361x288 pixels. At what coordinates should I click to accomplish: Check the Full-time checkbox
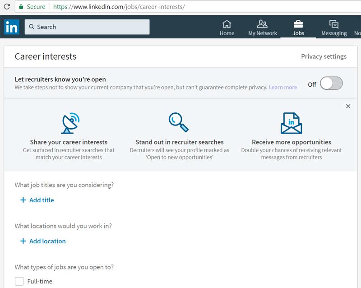point(19,281)
